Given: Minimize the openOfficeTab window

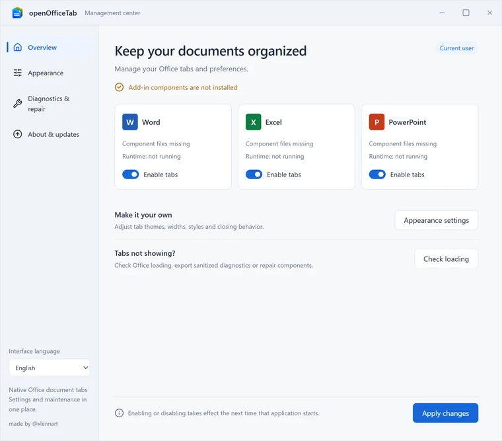Looking at the screenshot, I should point(442,13).
